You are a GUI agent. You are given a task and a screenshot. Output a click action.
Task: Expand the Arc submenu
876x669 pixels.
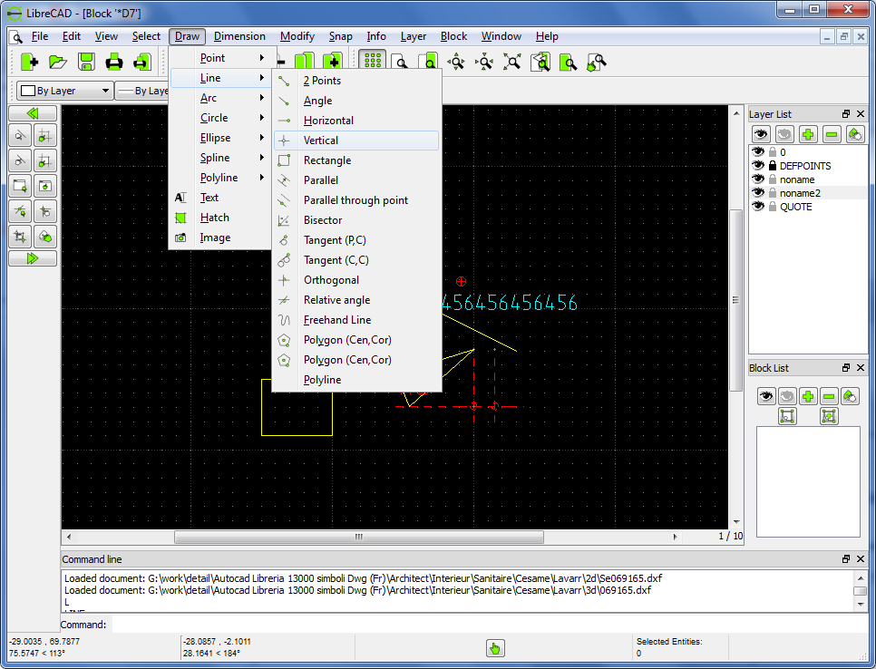click(x=222, y=98)
